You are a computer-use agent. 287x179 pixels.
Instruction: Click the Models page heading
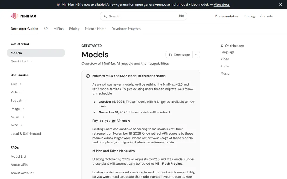[95, 55]
